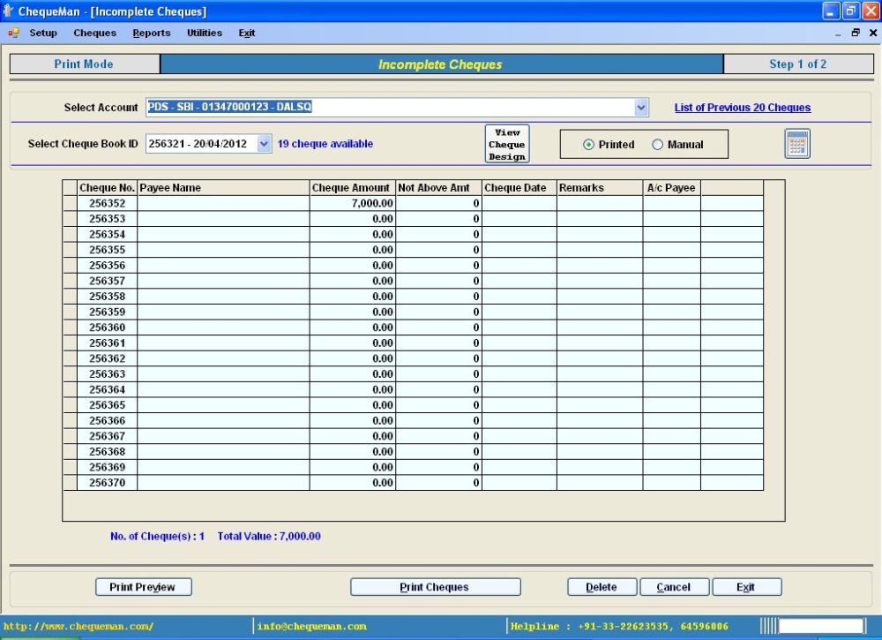The width and height of the screenshot is (882, 640).
Task: Open the Utilities menu
Action: pyautogui.click(x=204, y=33)
